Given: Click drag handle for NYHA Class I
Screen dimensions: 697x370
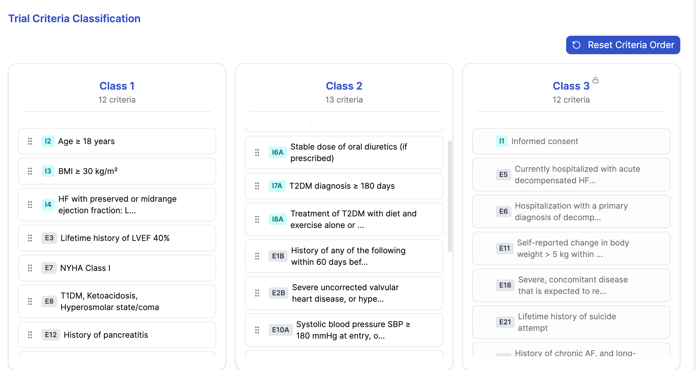Looking at the screenshot, I should click(x=30, y=268).
